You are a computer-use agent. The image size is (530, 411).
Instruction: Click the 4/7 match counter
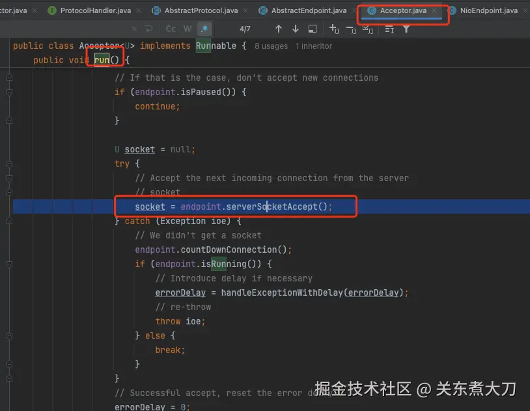click(245, 29)
